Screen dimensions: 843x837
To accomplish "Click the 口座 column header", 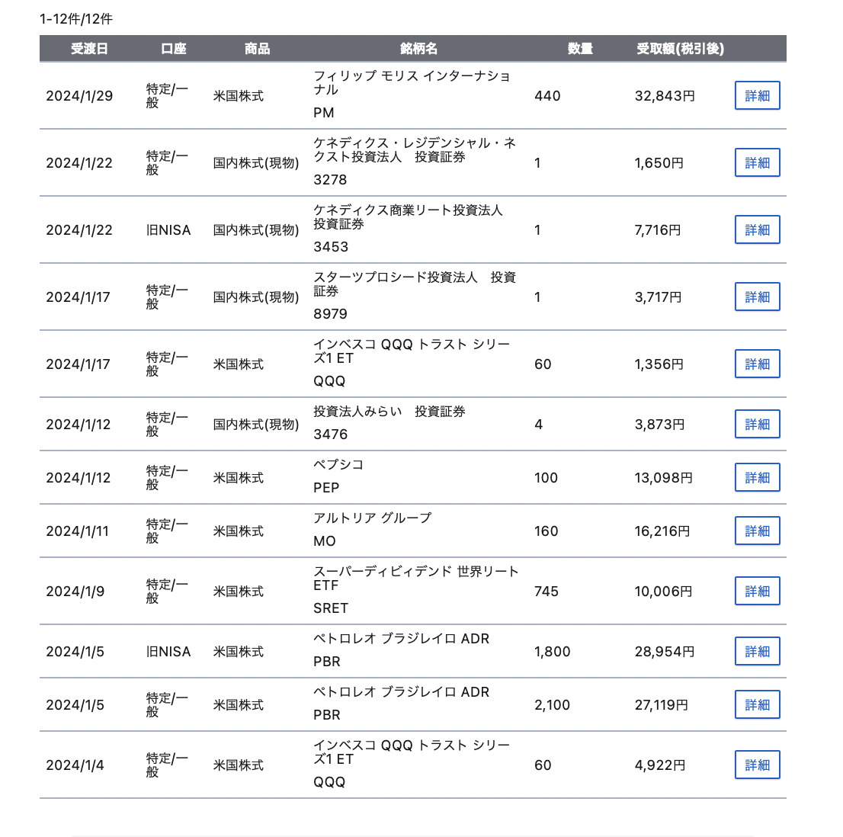I will point(174,49).
